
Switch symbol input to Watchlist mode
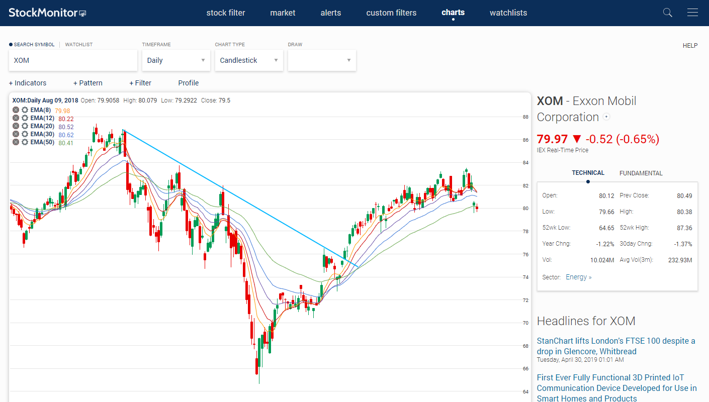click(x=79, y=45)
